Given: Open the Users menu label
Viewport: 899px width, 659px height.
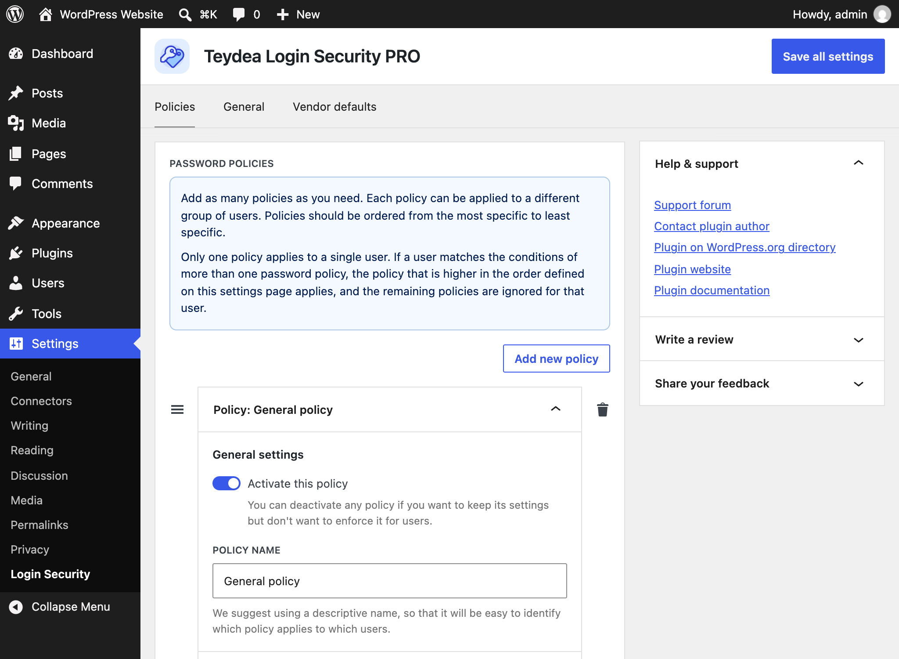Looking at the screenshot, I should [48, 283].
